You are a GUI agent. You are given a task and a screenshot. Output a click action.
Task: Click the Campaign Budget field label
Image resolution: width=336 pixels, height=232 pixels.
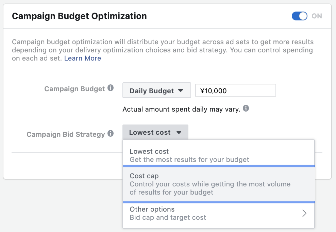(74, 89)
